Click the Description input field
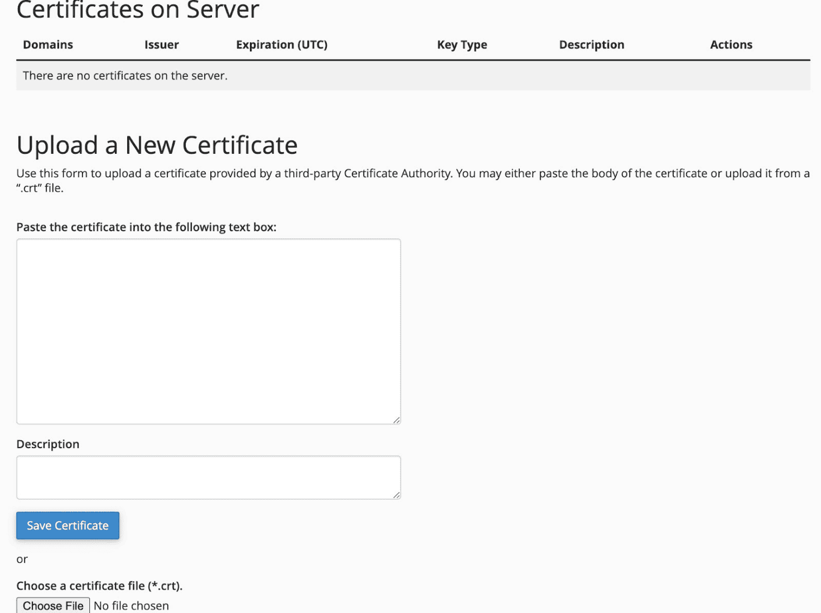 [208, 477]
